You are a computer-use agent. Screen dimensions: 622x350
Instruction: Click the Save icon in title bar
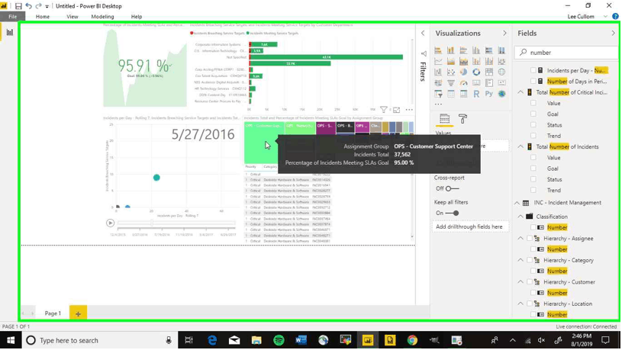18,6
